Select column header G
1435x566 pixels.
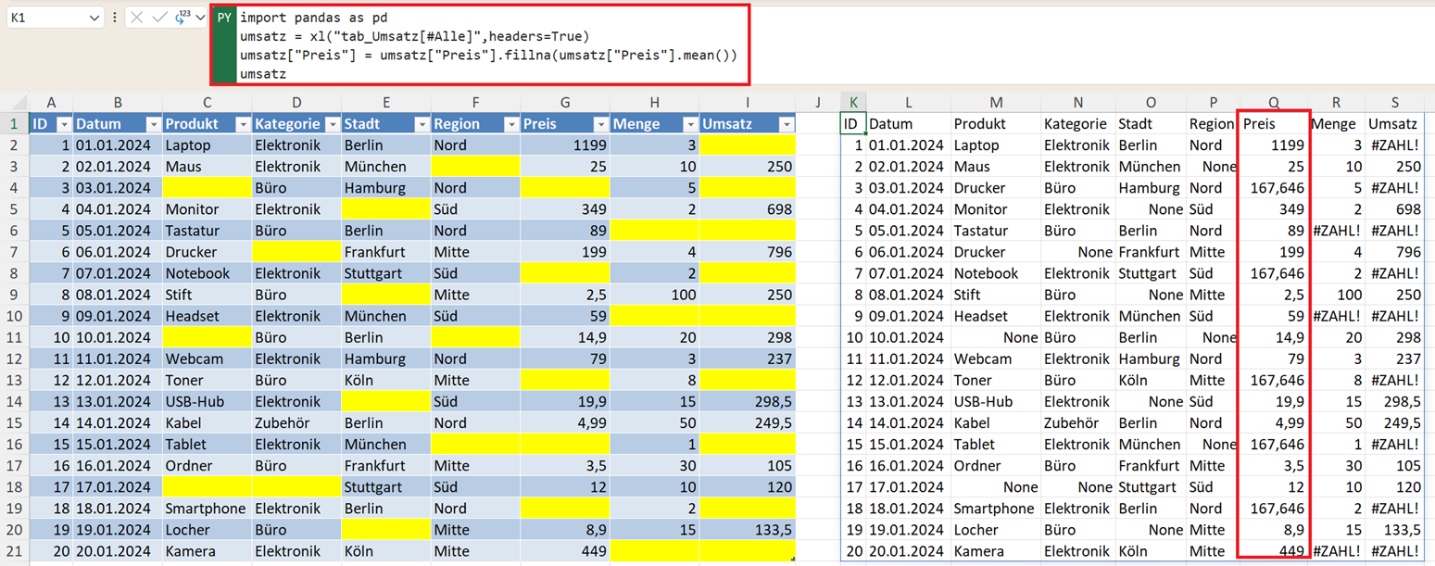(564, 103)
